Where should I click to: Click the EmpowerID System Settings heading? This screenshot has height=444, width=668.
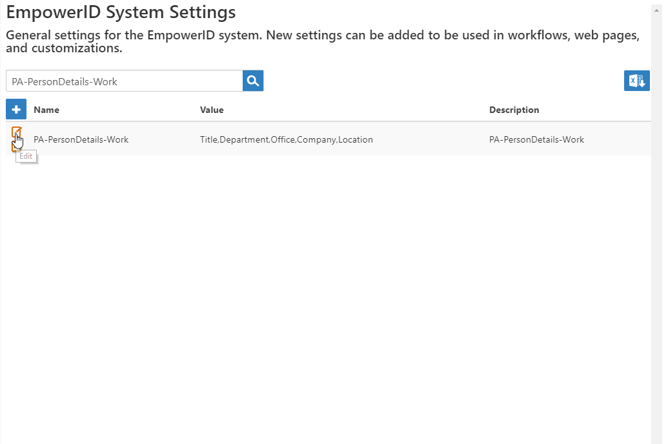(119, 12)
